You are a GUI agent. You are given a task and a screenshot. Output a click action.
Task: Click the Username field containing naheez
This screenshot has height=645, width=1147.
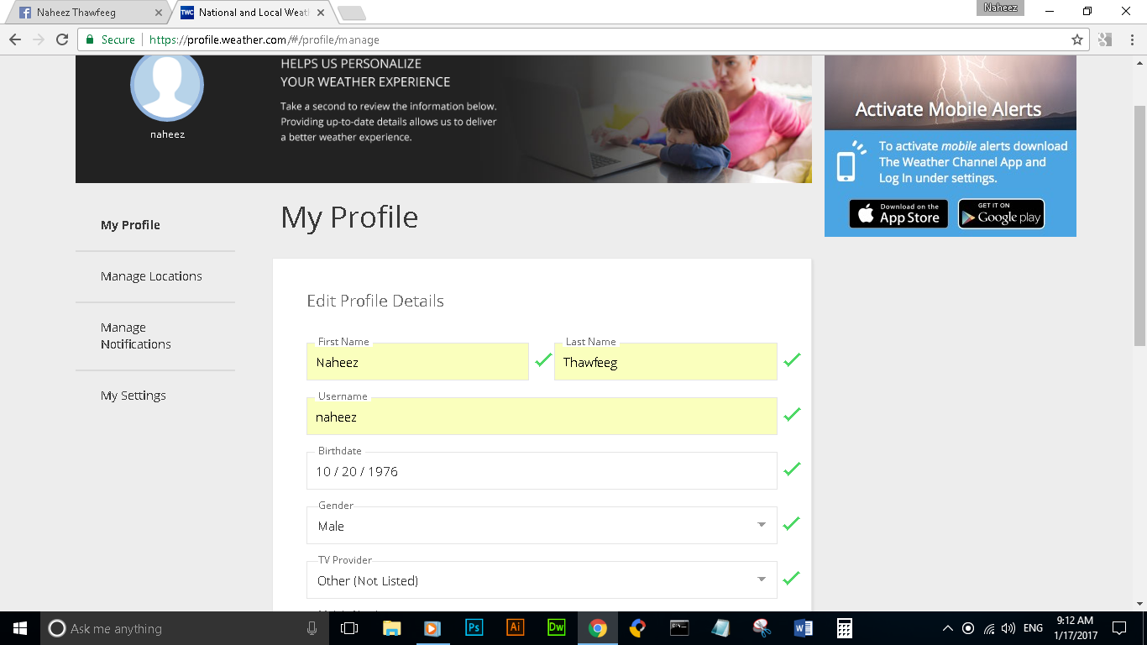tap(542, 417)
